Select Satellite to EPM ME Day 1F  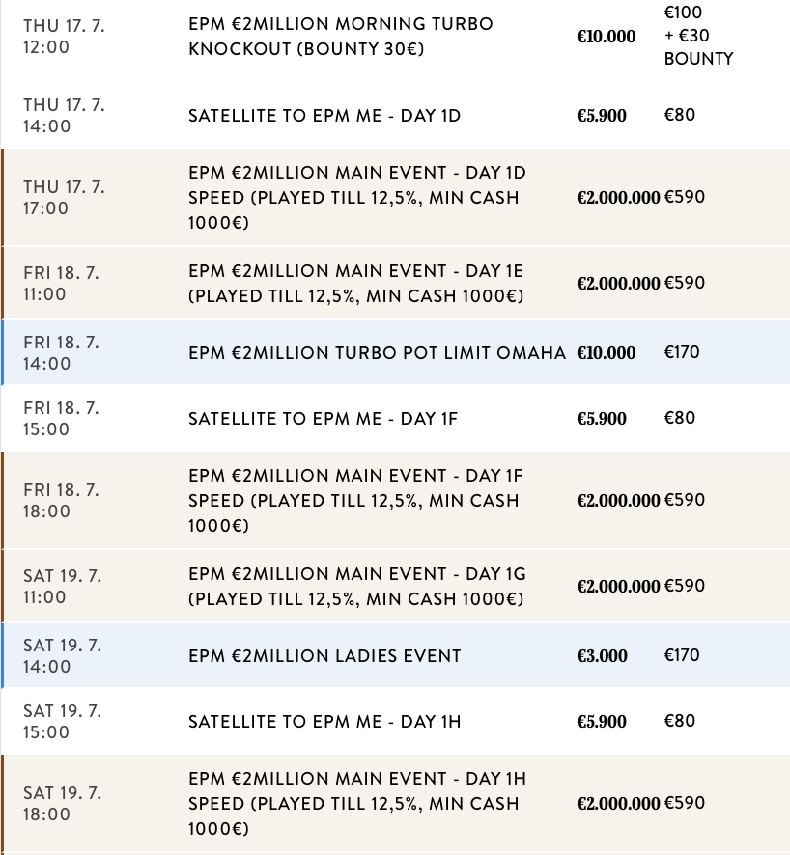[x=324, y=419]
